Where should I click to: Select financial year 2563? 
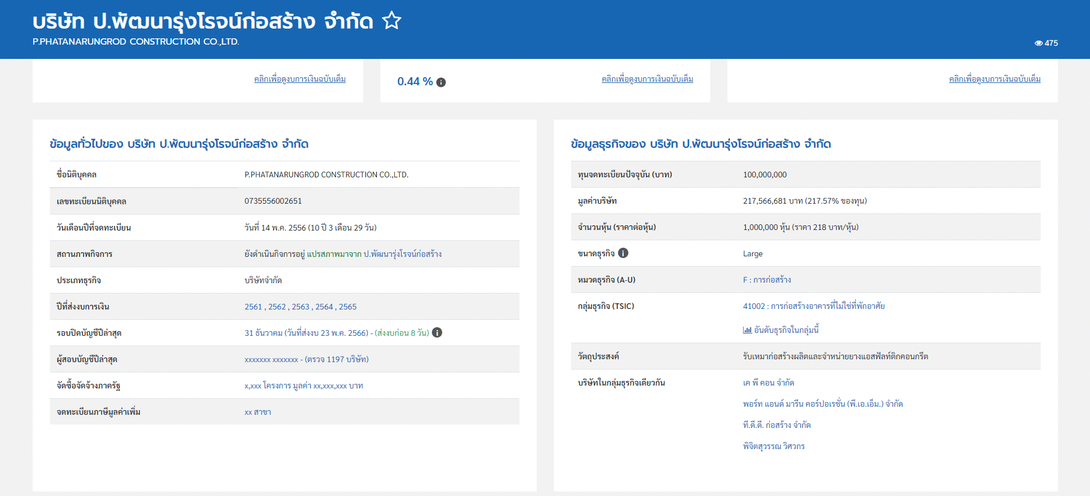coord(301,307)
